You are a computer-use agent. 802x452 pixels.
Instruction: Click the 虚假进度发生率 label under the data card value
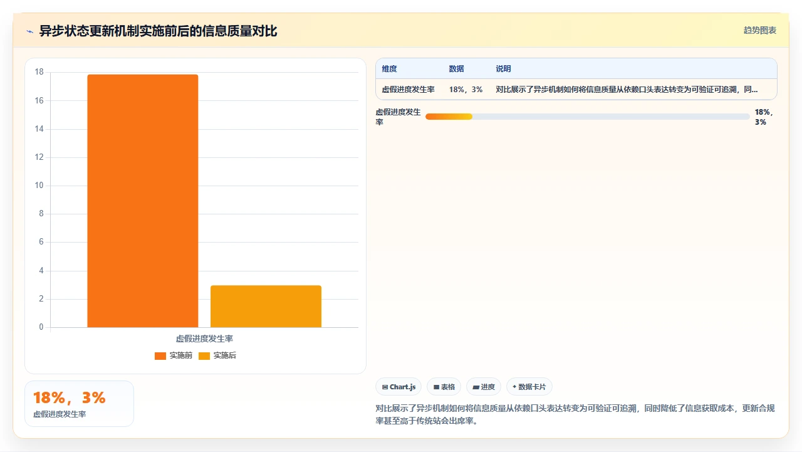[x=60, y=414]
